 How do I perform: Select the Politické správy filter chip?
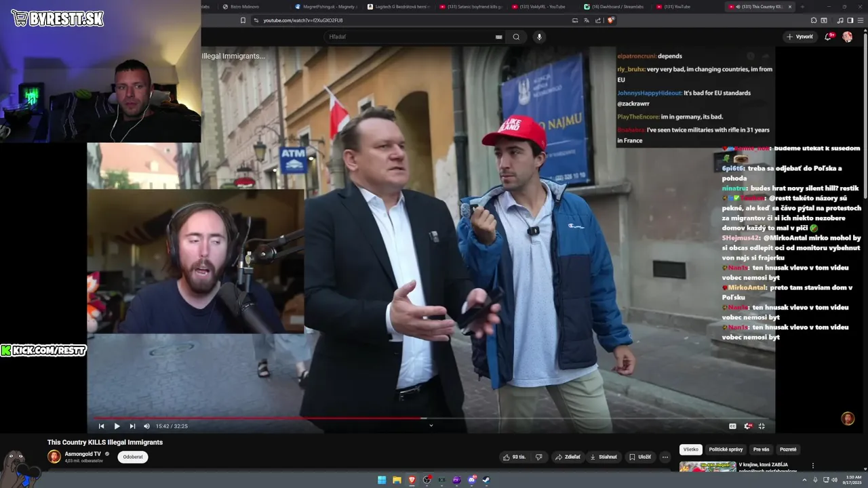point(726,449)
